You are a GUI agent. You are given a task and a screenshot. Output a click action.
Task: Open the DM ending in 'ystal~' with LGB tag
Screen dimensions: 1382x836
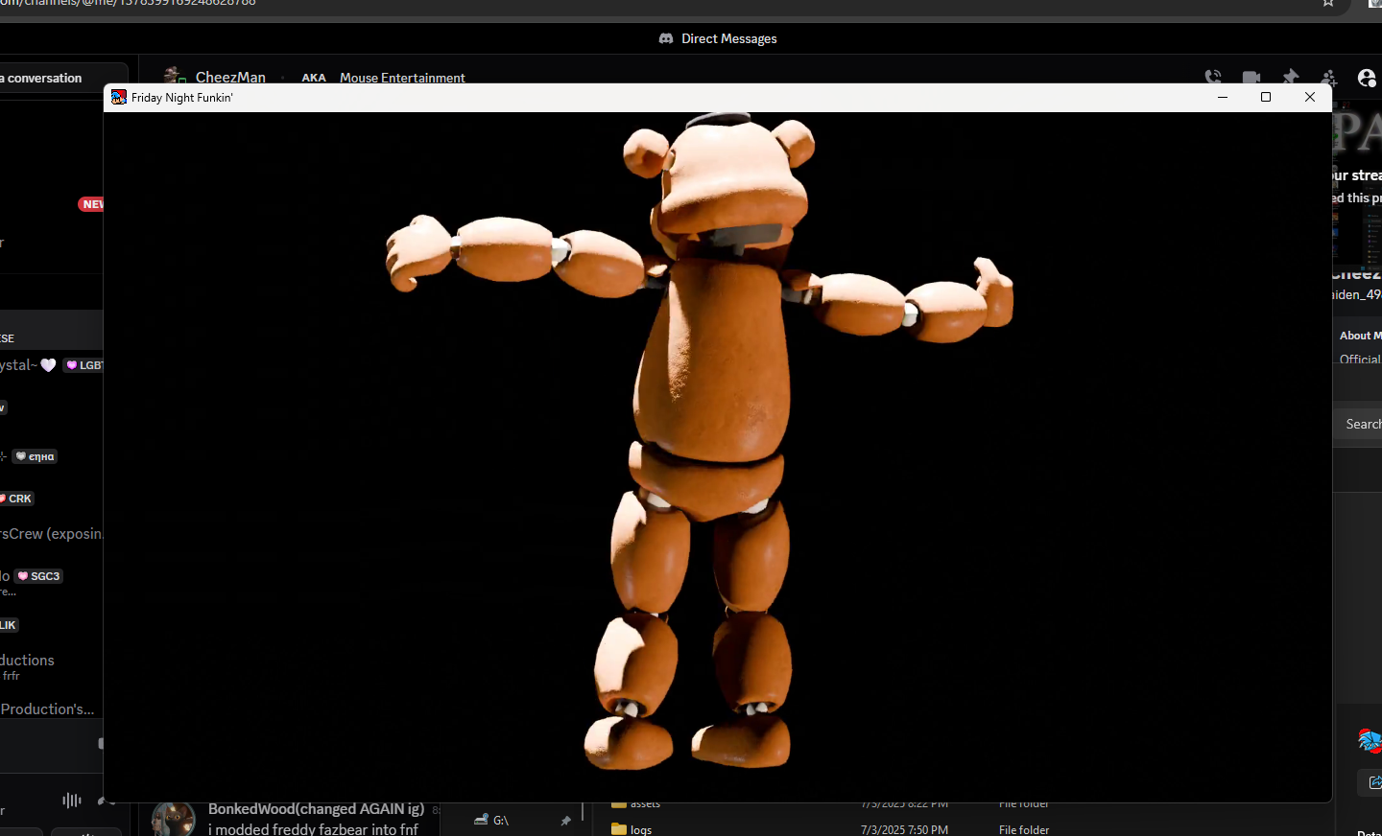click(51, 365)
